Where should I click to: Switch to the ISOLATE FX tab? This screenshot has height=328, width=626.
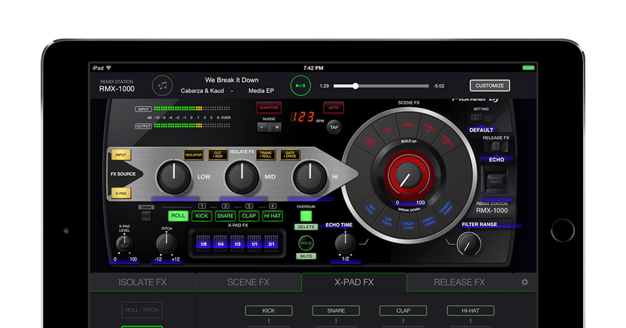click(142, 282)
